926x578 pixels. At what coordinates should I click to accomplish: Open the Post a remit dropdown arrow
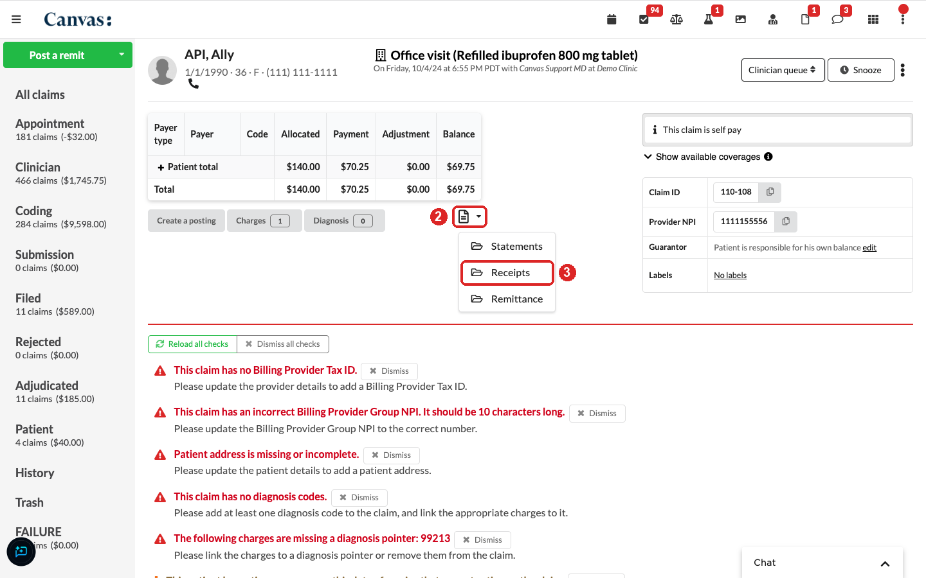coord(122,55)
